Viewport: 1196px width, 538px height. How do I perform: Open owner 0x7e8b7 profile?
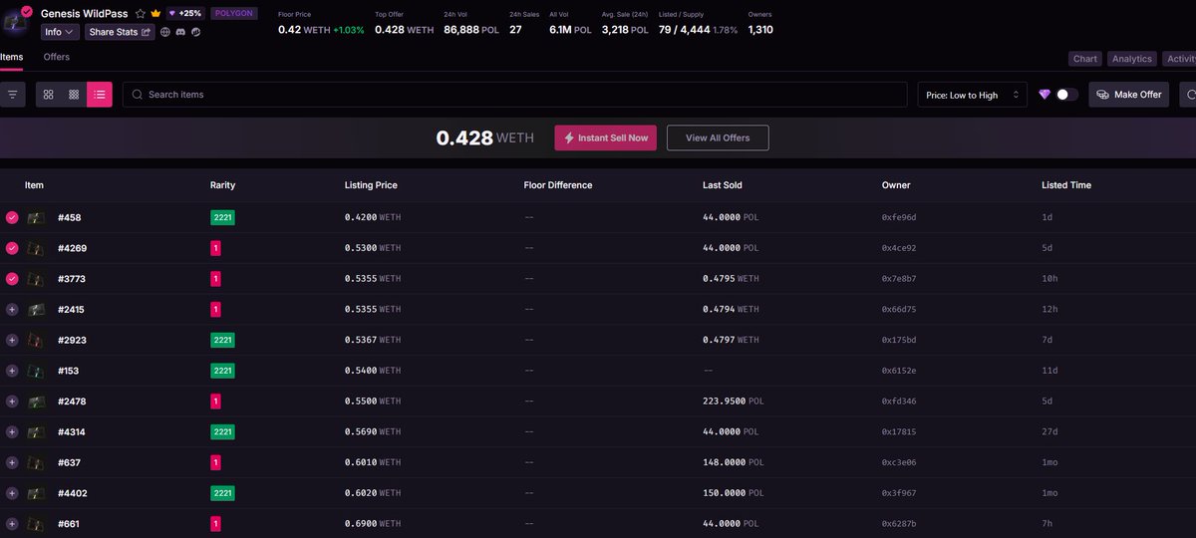pyautogui.click(x=898, y=279)
